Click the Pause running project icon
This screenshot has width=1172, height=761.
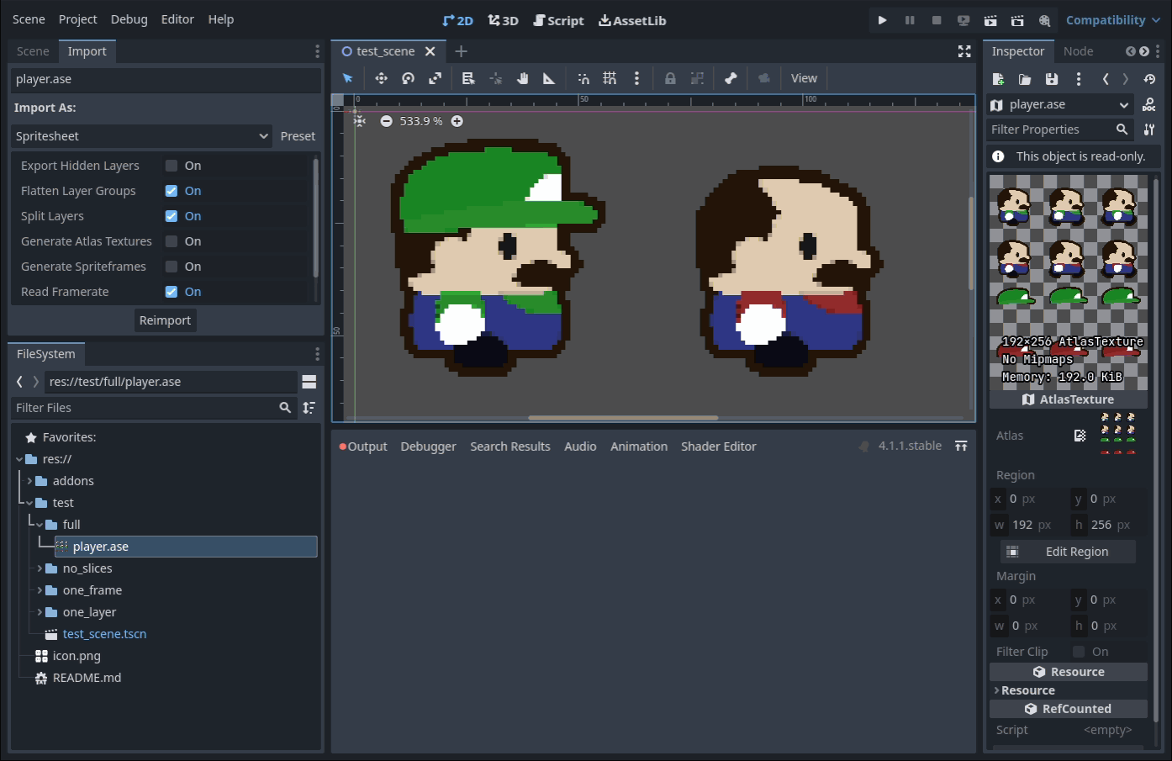910,20
